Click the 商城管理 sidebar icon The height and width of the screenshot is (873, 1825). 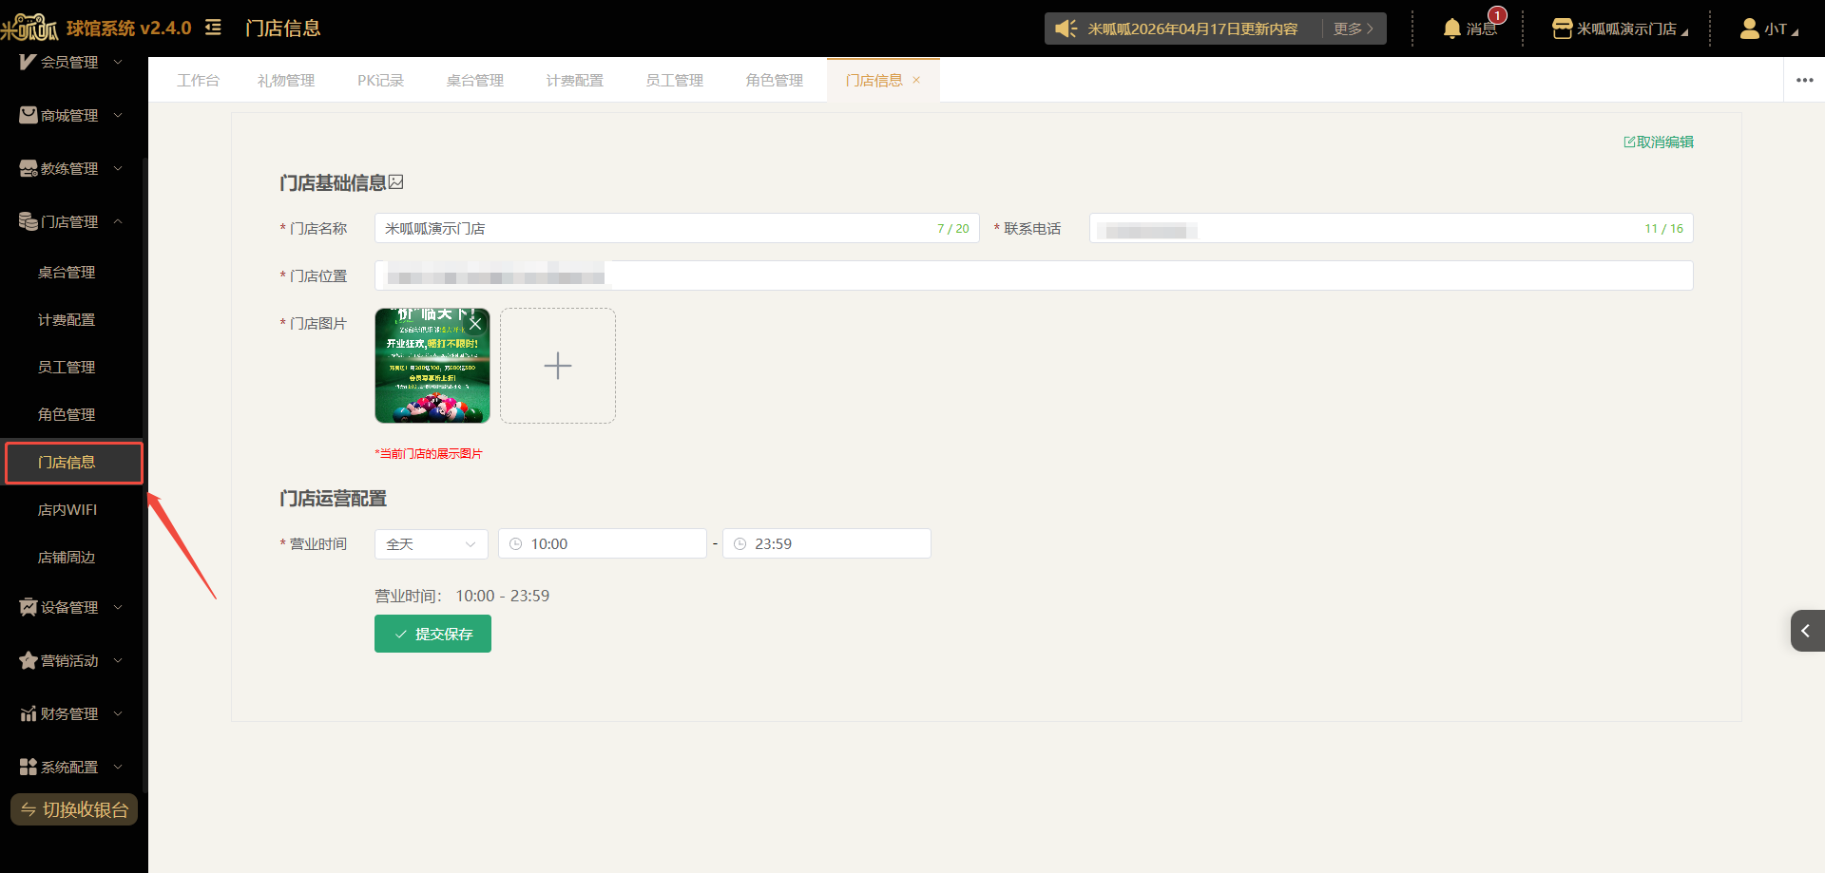pyautogui.click(x=29, y=115)
